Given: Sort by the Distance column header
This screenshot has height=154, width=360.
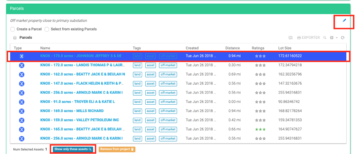Looking at the screenshot, I should point(232,48).
